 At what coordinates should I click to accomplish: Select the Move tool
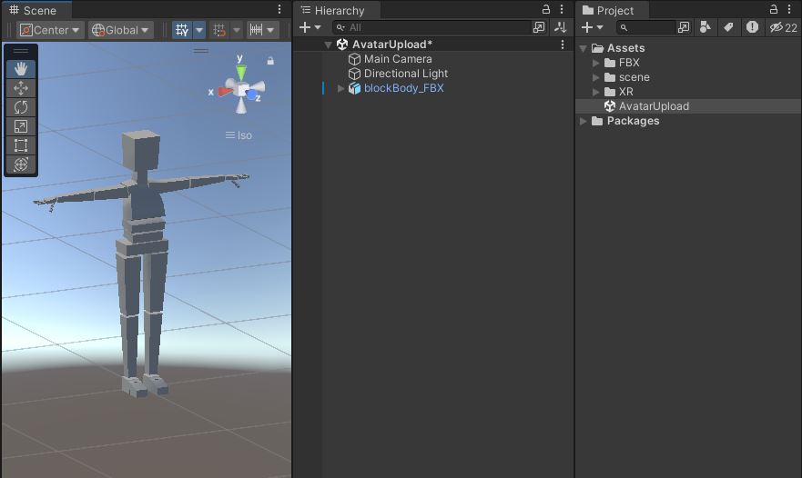coord(21,88)
